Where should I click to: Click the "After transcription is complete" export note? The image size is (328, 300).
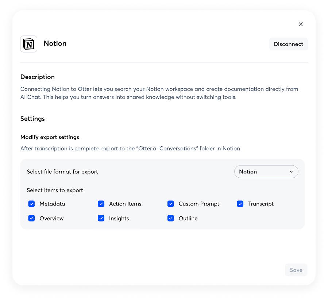tap(130, 149)
